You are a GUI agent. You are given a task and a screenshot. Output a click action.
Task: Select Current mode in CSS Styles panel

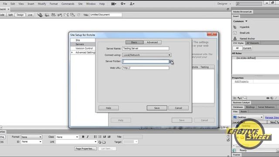(x=247, y=48)
